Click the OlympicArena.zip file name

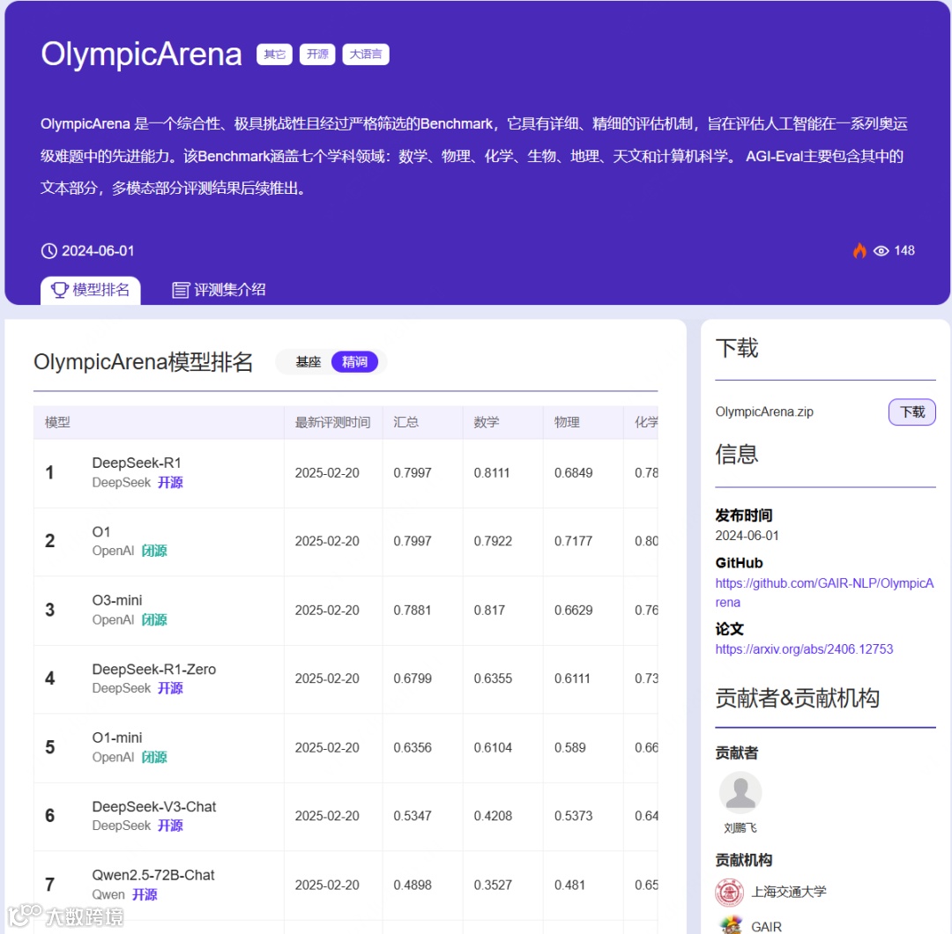tap(764, 412)
